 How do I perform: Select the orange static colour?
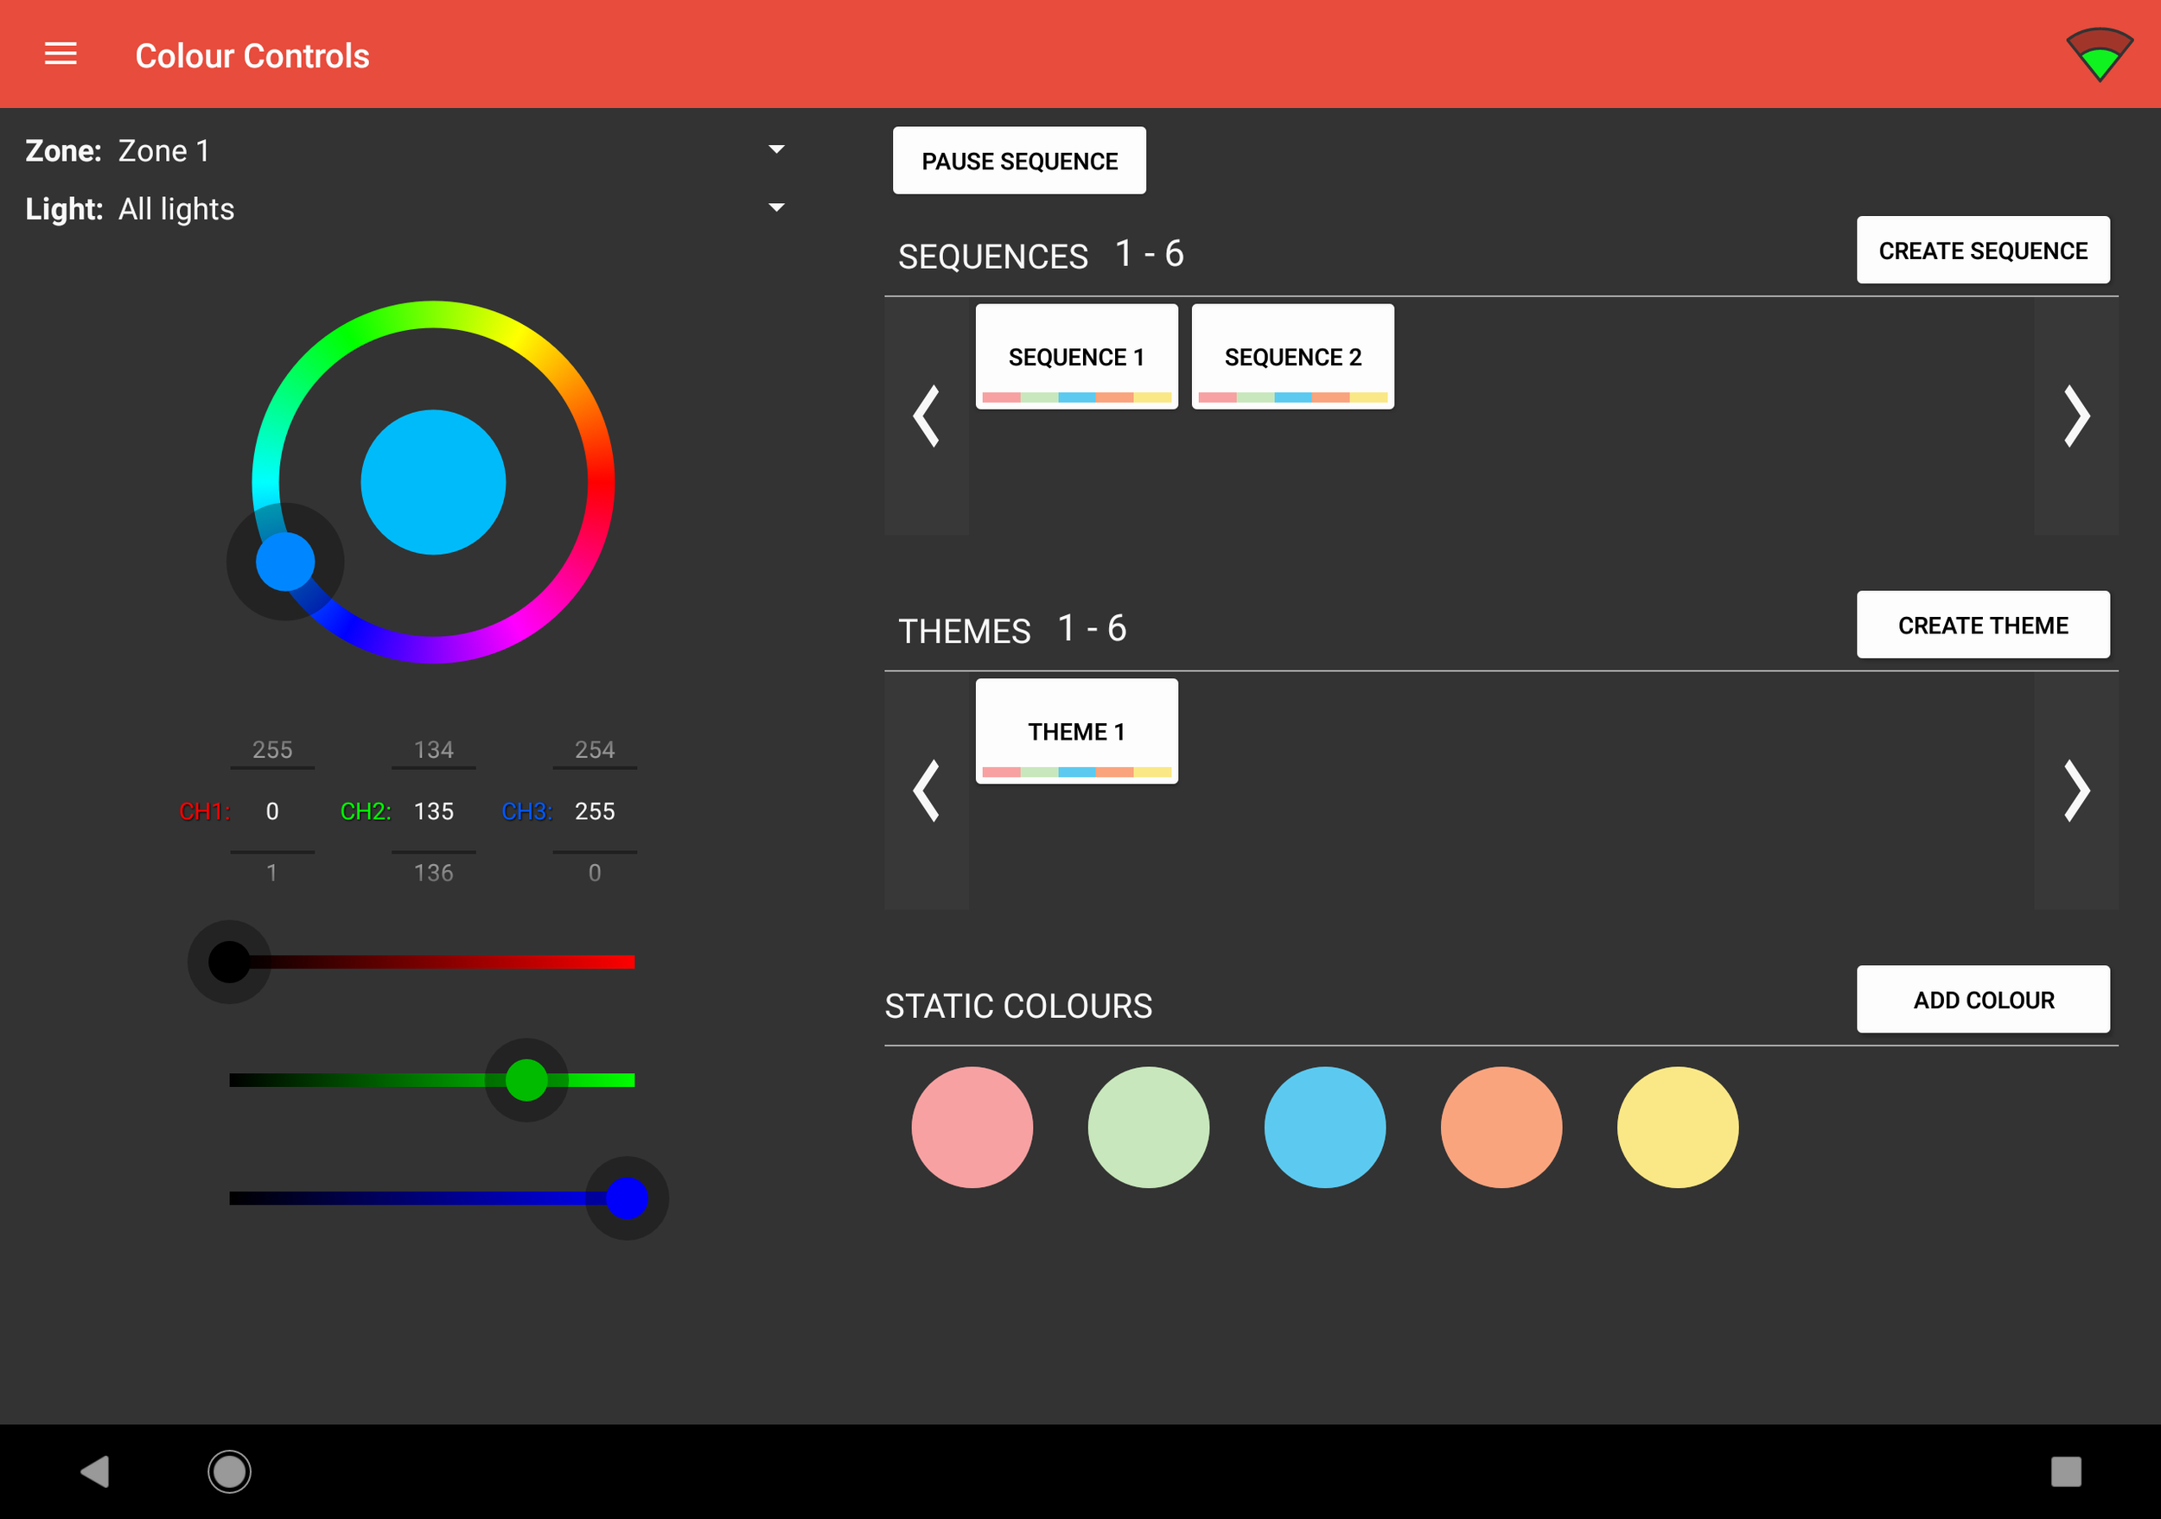tap(1501, 1127)
